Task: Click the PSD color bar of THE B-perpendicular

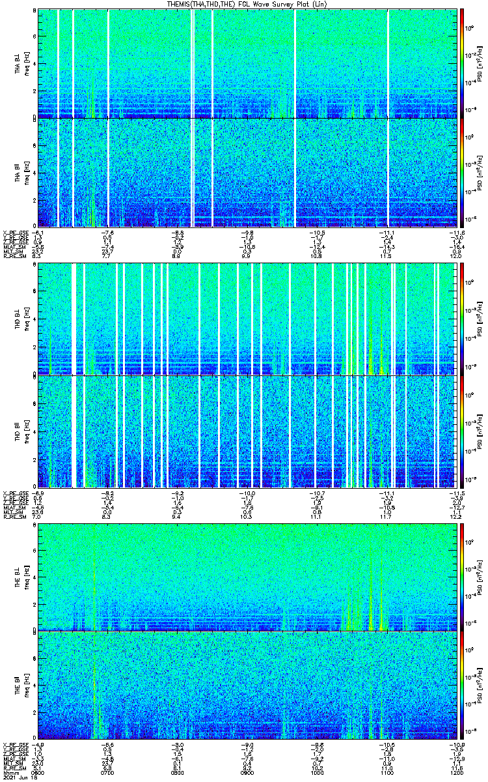Action: click(462, 577)
